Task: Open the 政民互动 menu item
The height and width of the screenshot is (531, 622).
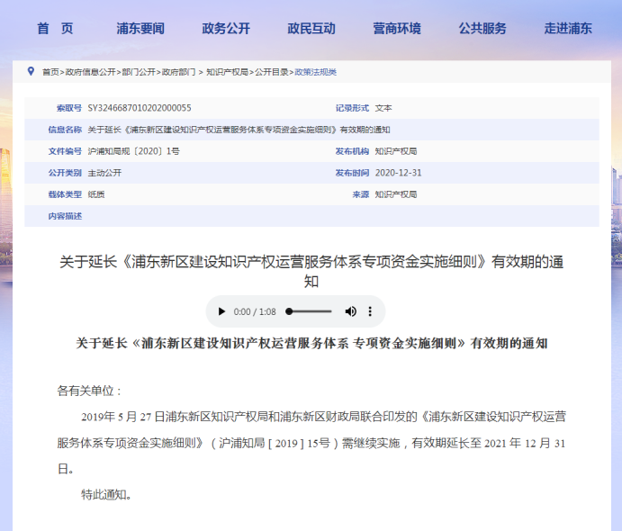Action: coord(311,28)
